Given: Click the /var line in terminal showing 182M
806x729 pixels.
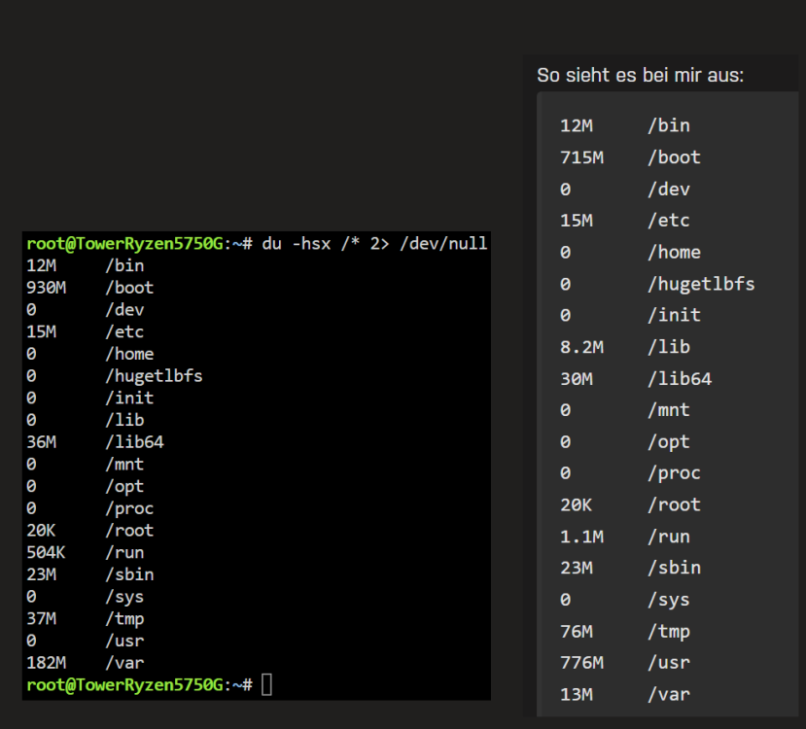Looking at the screenshot, I should coord(86,663).
